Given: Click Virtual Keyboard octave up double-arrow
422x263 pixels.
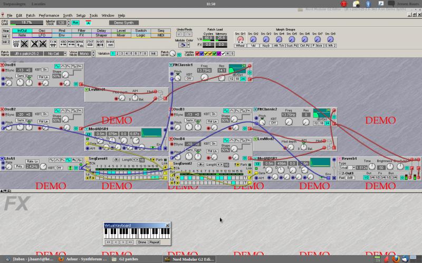Looking at the screenshot, I should coord(130,242).
